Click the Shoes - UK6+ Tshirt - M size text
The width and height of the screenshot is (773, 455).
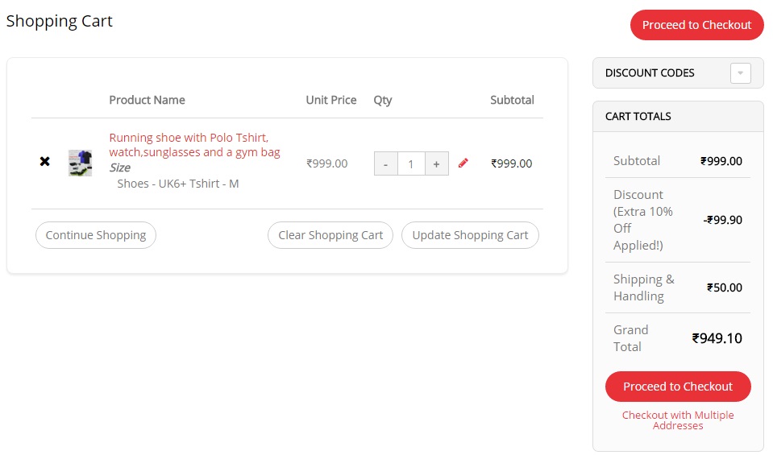click(x=178, y=184)
